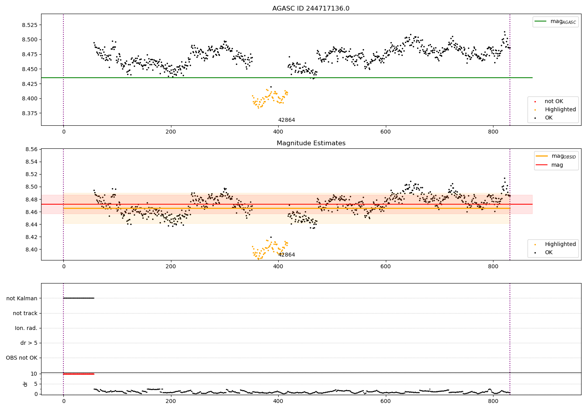
Task: Click the '8.40' y-tick in Magnitude Estimates plot
Action: point(31,250)
